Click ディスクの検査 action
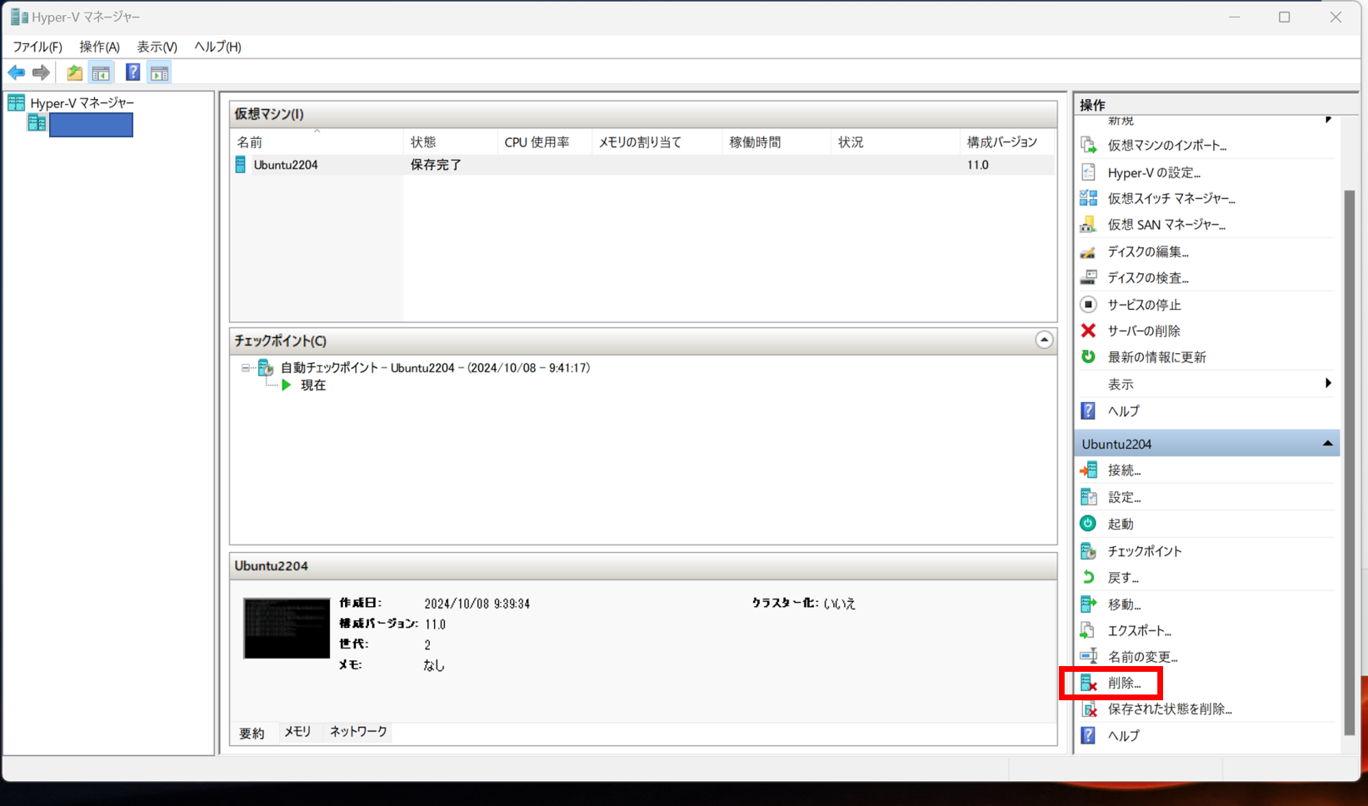Image resolution: width=1368 pixels, height=806 pixels. click(1147, 278)
